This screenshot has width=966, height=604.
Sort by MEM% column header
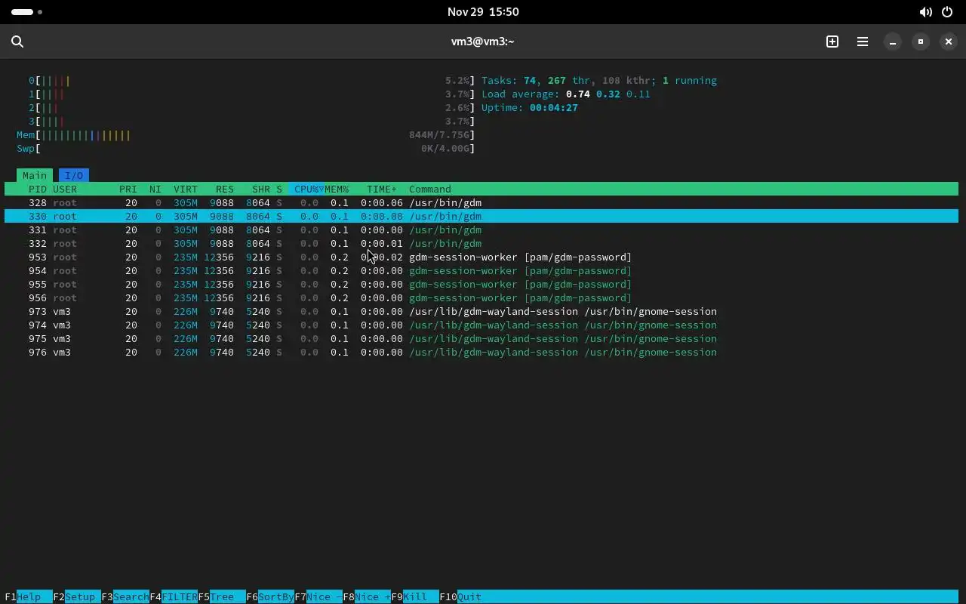point(337,190)
